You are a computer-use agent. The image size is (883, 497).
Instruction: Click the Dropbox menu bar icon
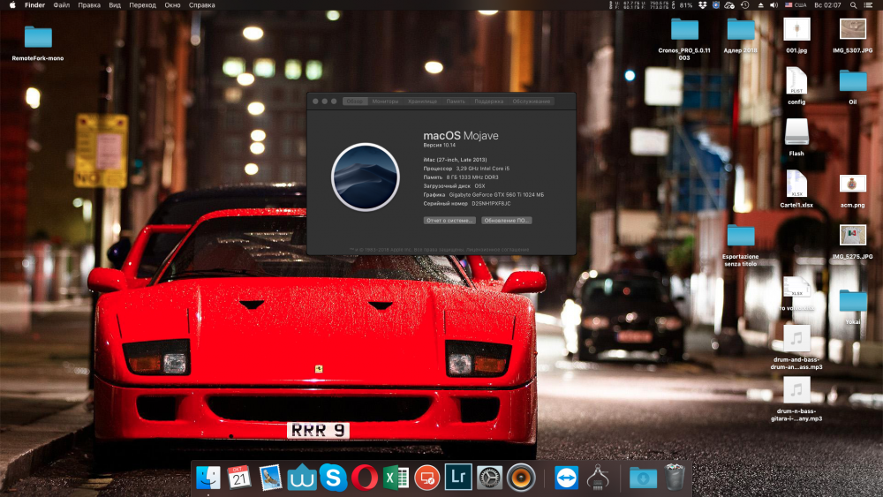[702, 5]
